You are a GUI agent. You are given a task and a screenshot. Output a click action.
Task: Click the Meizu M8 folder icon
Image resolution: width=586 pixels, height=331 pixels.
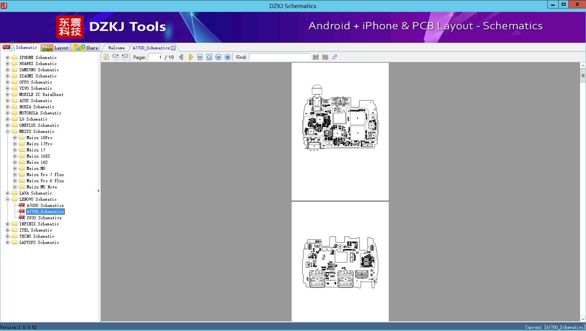pyautogui.click(x=22, y=168)
